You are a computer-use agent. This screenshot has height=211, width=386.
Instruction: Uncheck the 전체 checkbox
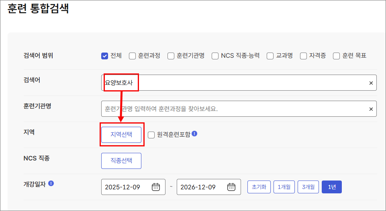[105, 56]
